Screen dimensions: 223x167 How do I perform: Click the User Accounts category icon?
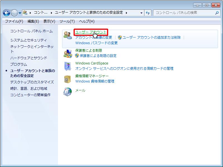point(68,35)
